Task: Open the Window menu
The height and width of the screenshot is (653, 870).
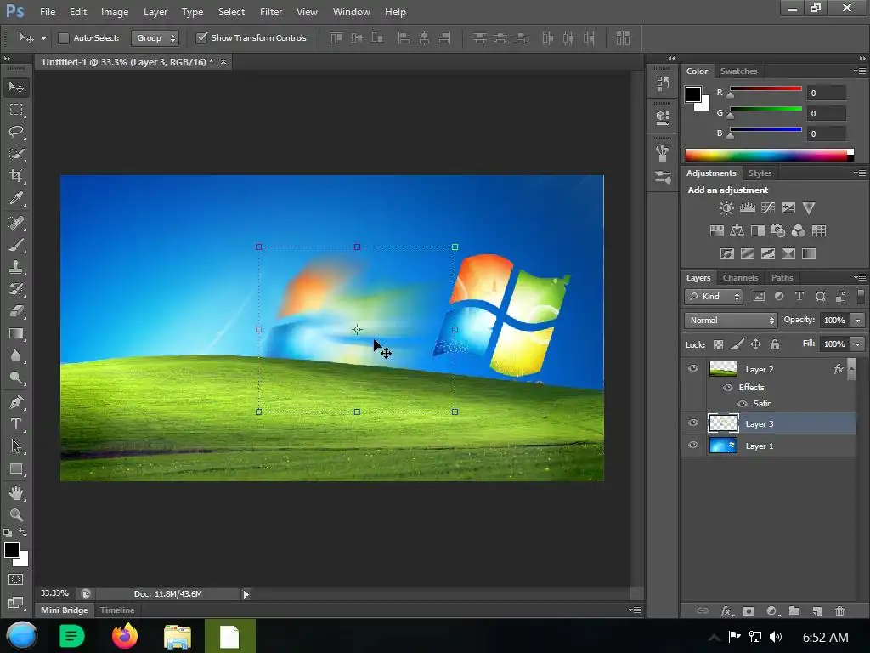Action: [351, 12]
